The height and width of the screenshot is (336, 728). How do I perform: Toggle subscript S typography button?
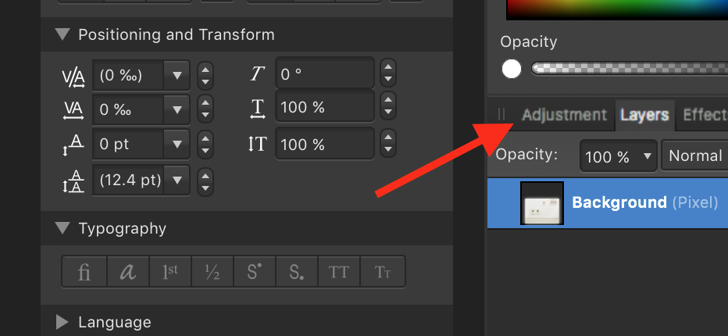point(297,271)
